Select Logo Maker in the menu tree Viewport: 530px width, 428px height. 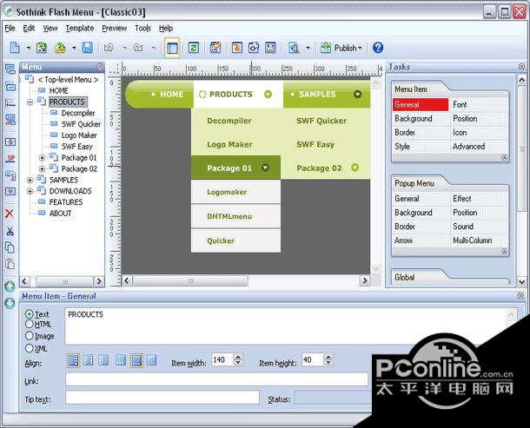pos(79,135)
